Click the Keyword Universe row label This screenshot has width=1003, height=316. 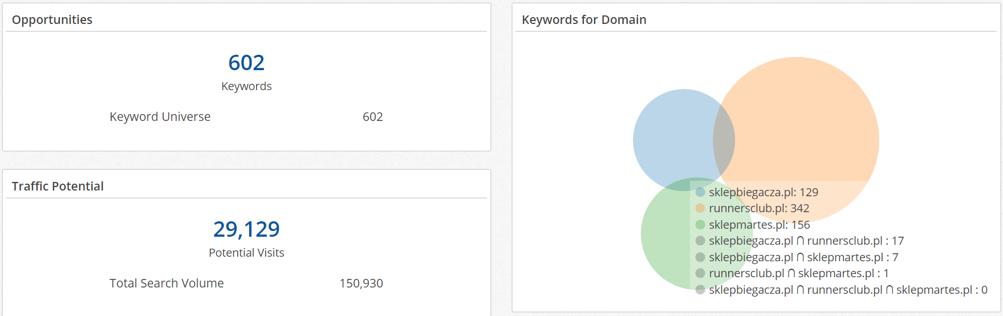pos(160,116)
